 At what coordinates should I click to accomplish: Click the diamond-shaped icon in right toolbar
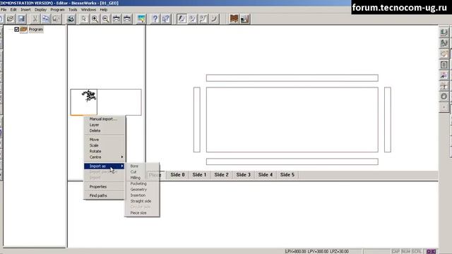(444, 54)
